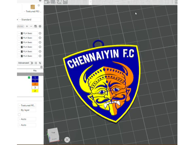Click the Fila column header
Screen dimensions: 194x145
(35, 70)
